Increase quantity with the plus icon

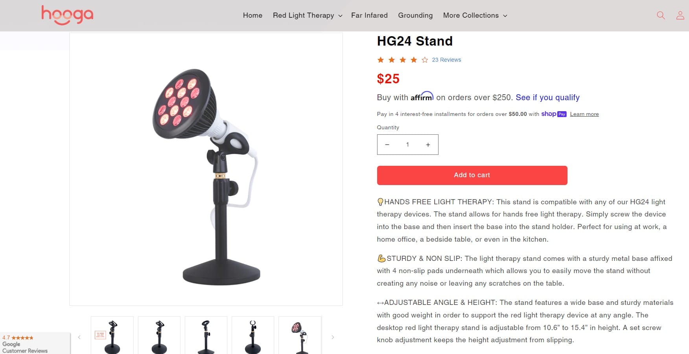[x=428, y=145]
